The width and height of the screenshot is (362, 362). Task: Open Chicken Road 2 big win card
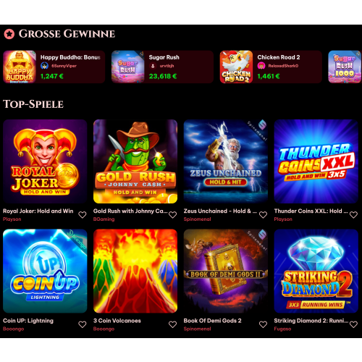click(271, 67)
